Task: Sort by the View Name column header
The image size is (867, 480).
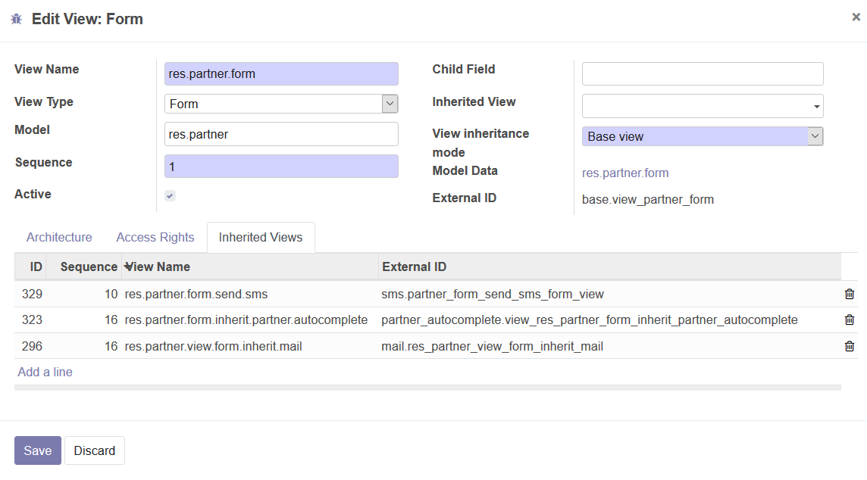Action: [250, 266]
